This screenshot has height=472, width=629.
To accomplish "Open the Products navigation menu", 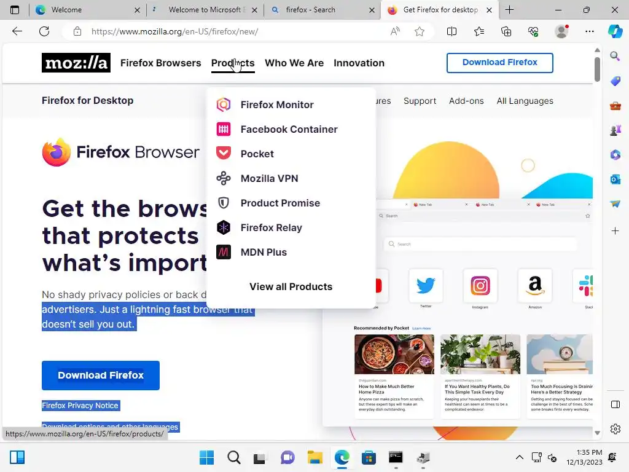I will [233, 63].
